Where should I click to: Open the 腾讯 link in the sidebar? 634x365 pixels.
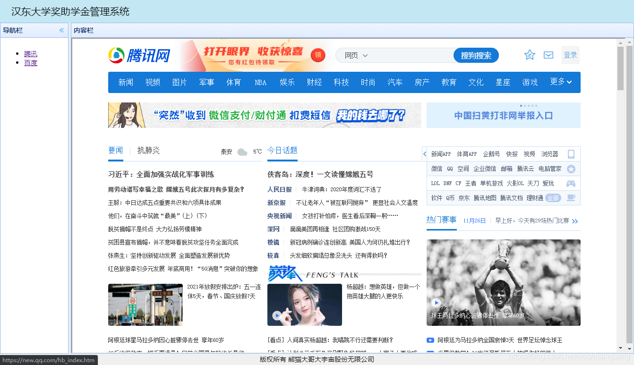30,53
